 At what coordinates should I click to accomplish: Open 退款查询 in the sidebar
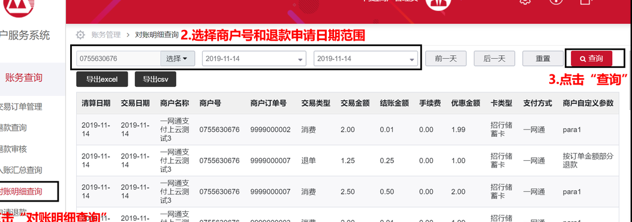[x=13, y=128]
